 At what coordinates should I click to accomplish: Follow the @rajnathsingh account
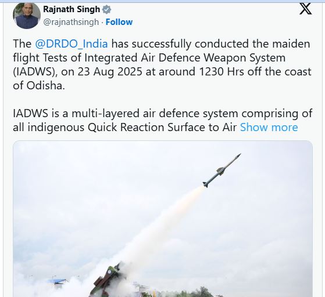119,22
